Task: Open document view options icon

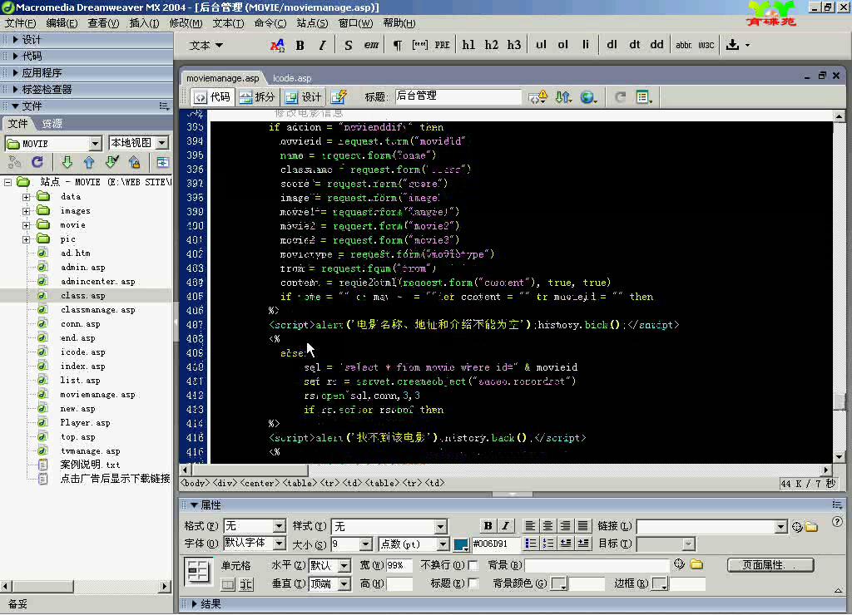Action: [644, 97]
